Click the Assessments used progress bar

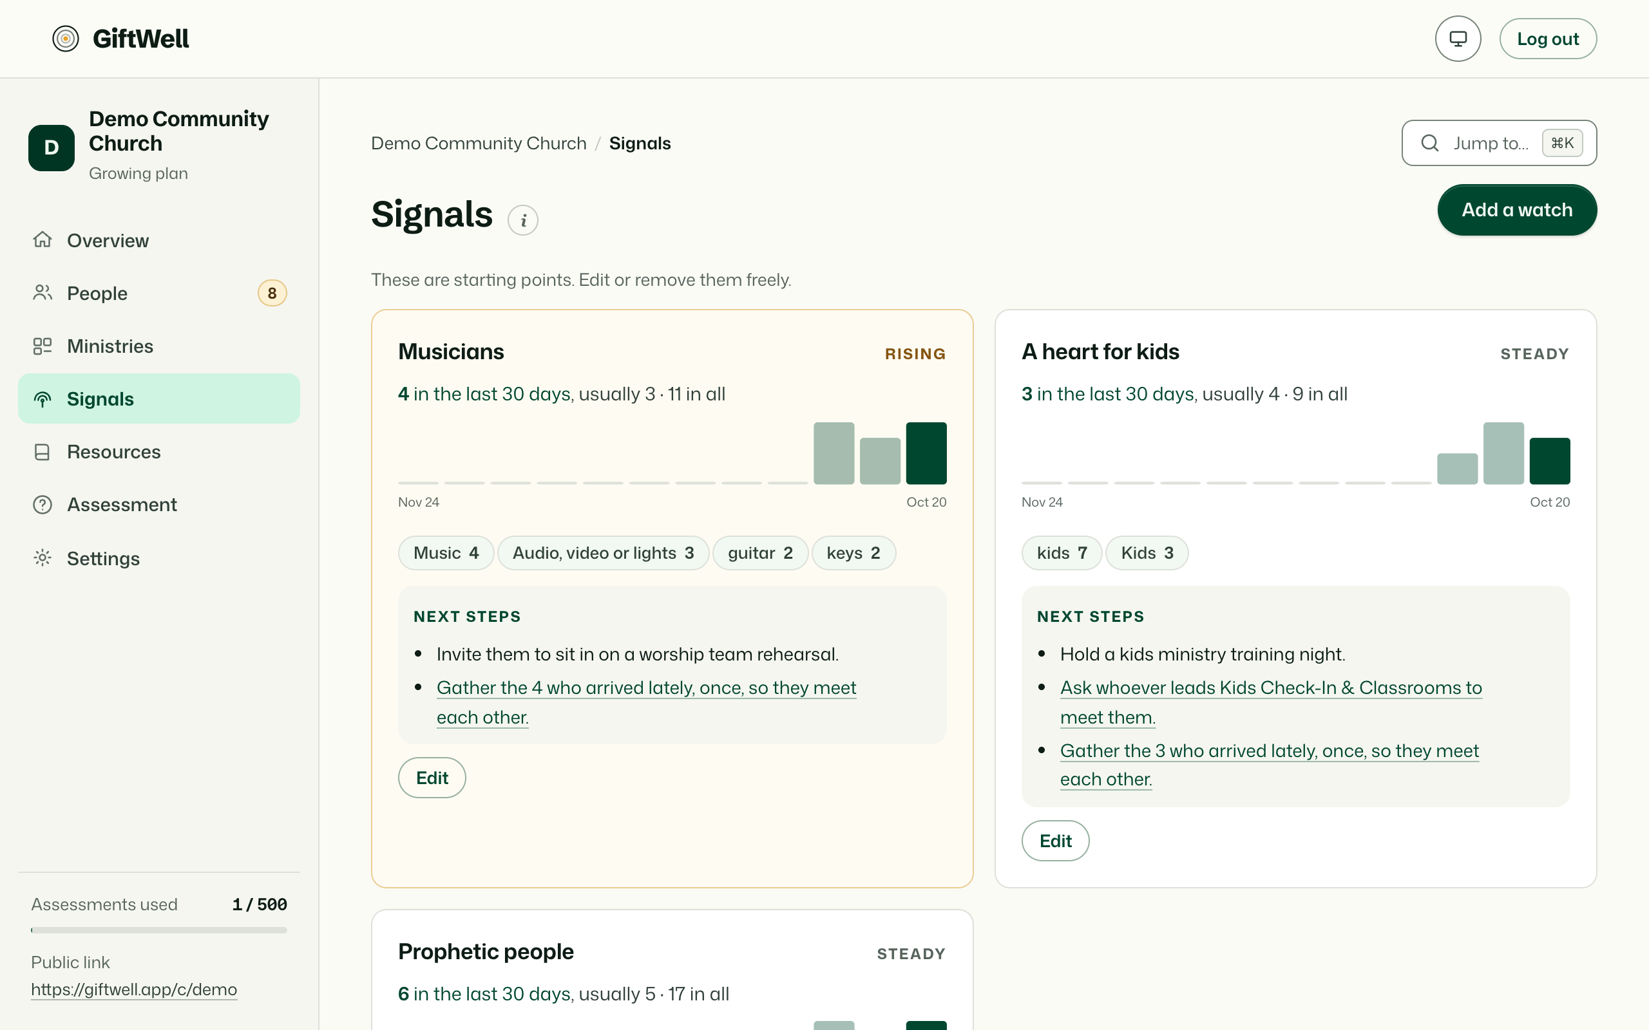(x=158, y=930)
